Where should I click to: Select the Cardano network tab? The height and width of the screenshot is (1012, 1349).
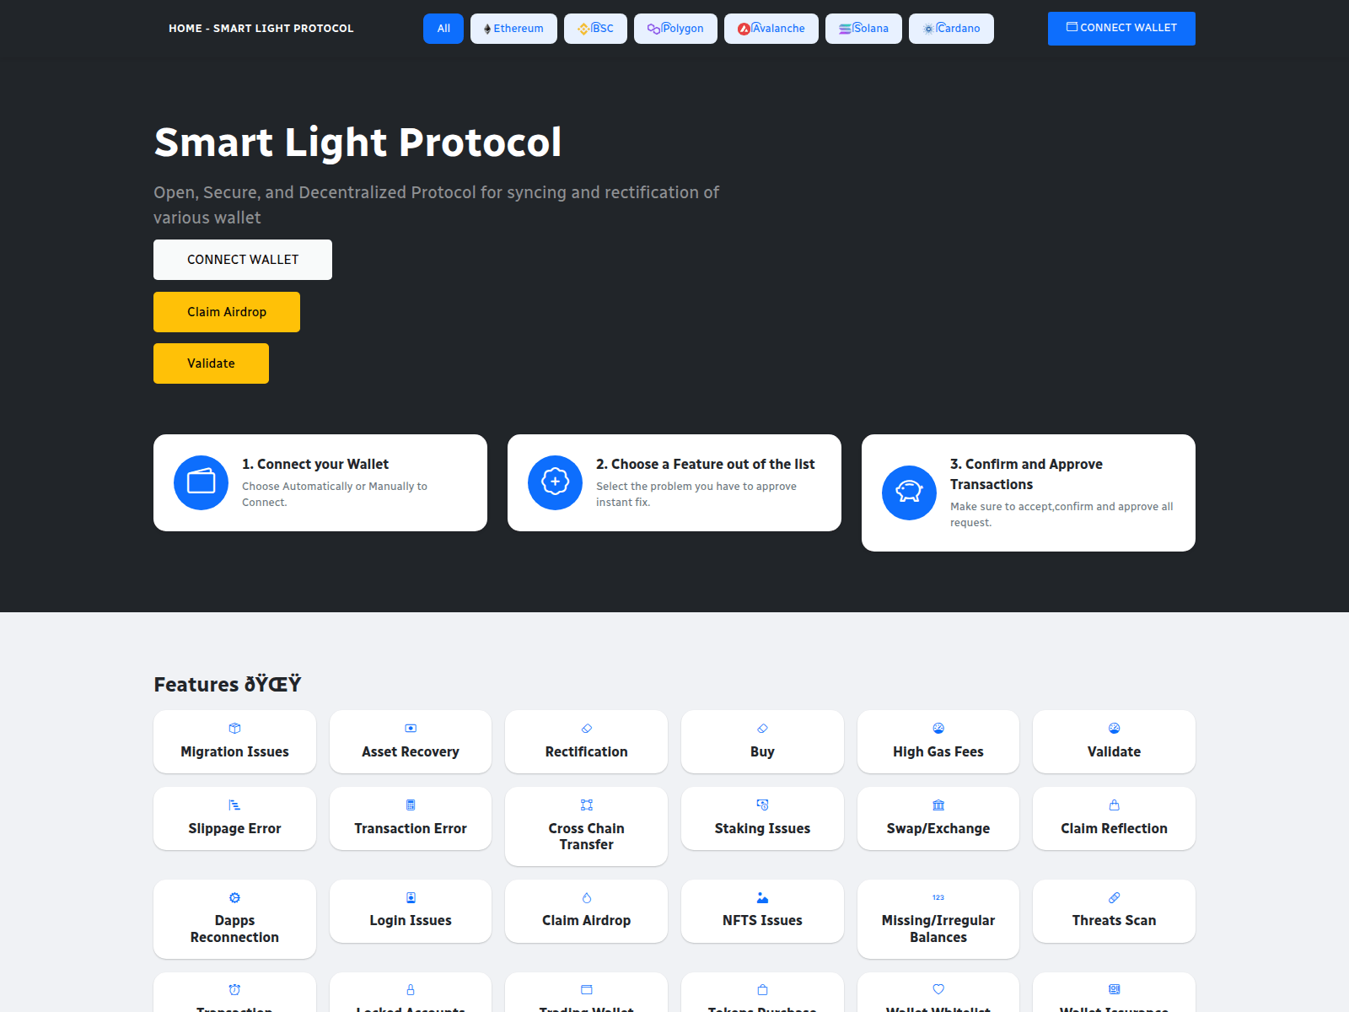click(x=951, y=29)
